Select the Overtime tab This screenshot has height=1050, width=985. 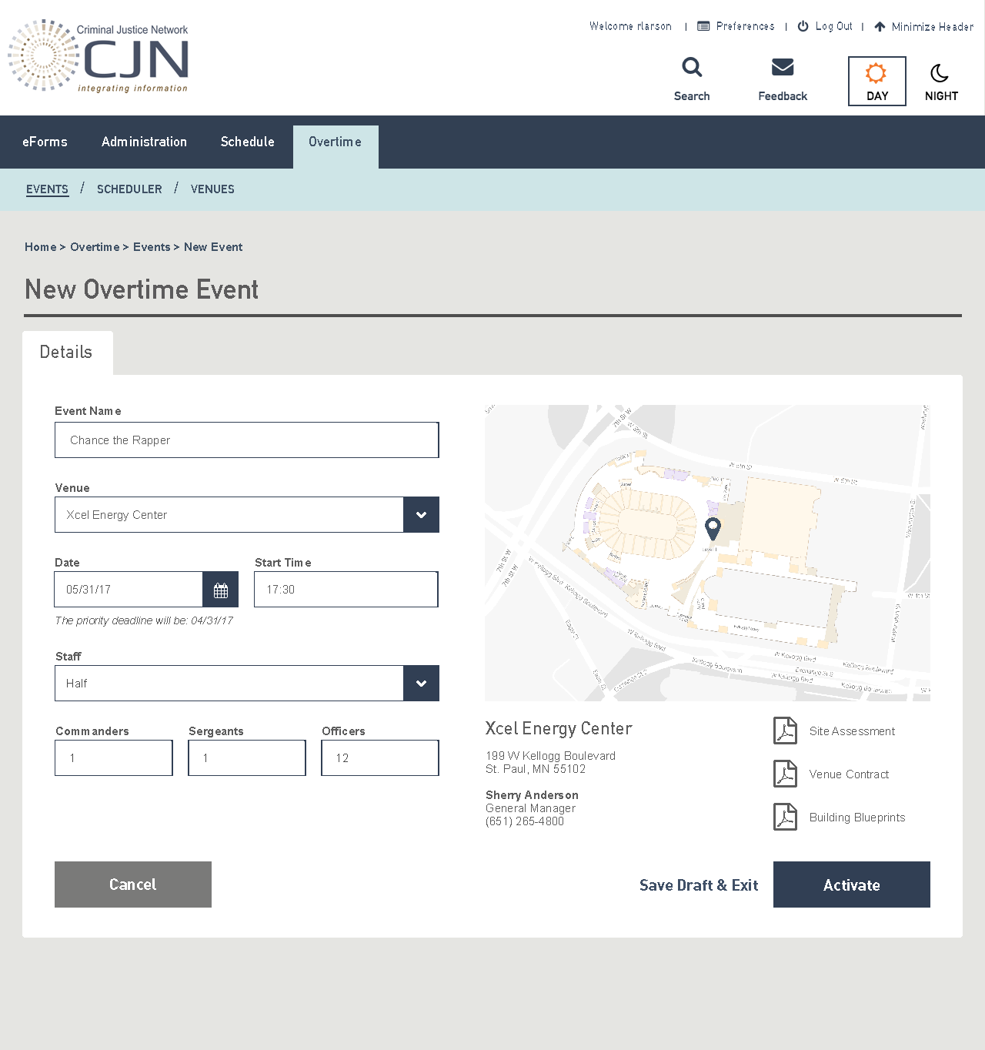[336, 146]
